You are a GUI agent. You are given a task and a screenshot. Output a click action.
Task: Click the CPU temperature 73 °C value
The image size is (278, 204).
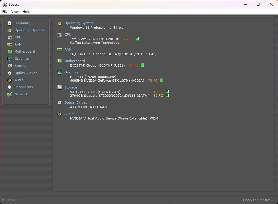128,39
